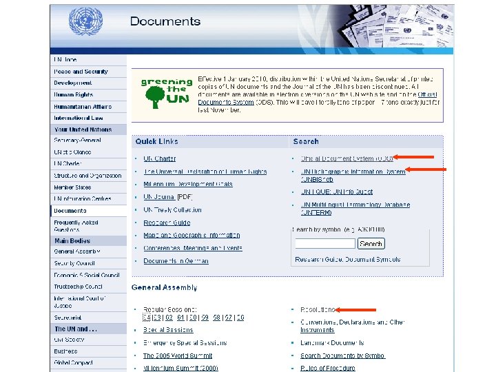The width and height of the screenshot is (496, 372).
Task: Open Emergency Special Sessions link
Action: pyautogui.click(x=185, y=342)
